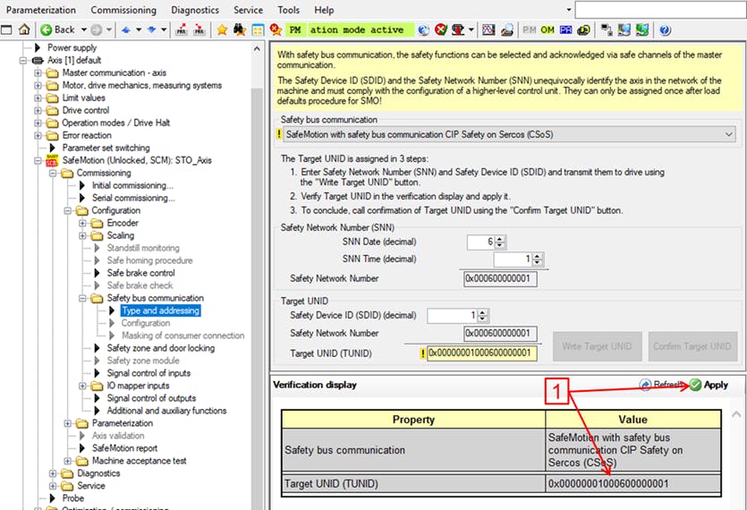Viewport: 747px width, 510px height.
Task: Click the SNN Date decimal stepper arrows
Action: coord(500,242)
